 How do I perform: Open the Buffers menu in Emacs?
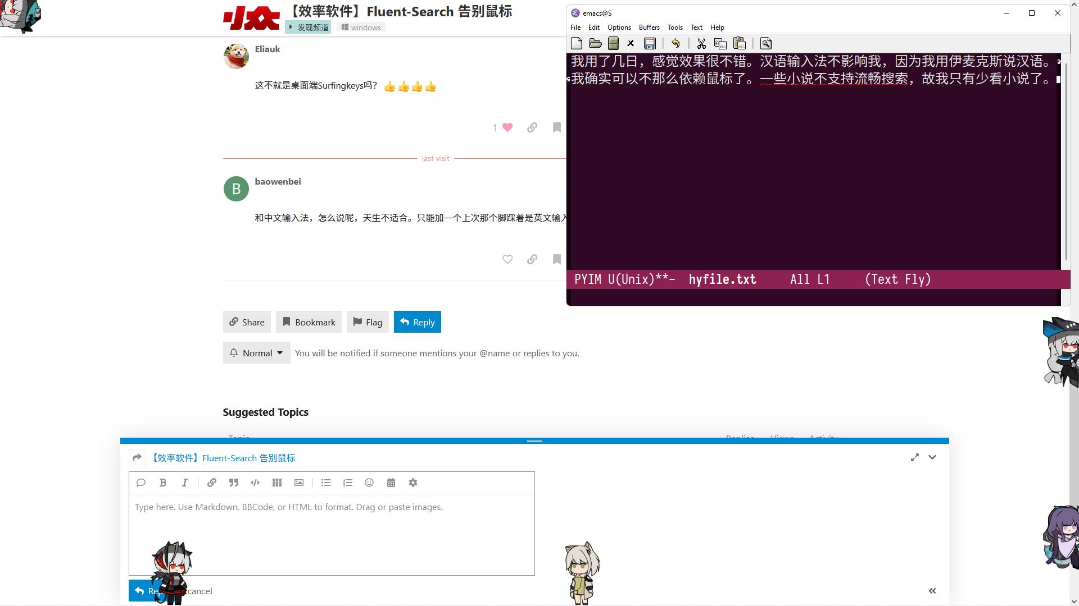[649, 27]
